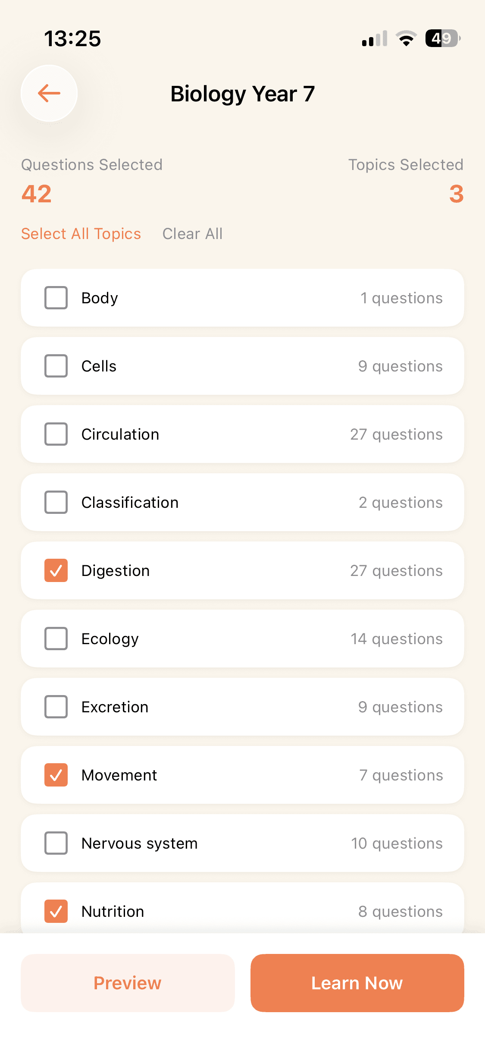Image resolution: width=485 pixels, height=1051 pixels.
Task: Tick the Circulation checkbox
Action: pos(56,434)
